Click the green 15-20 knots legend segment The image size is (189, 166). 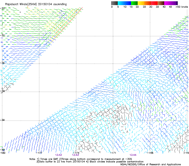pyautogui.click(x=134, y=3)
